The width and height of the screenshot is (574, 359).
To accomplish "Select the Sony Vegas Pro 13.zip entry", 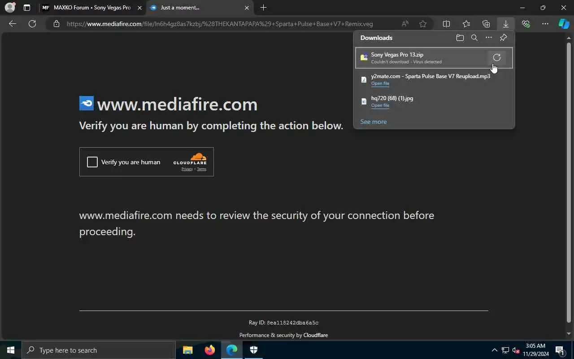I will coord(434,58).
